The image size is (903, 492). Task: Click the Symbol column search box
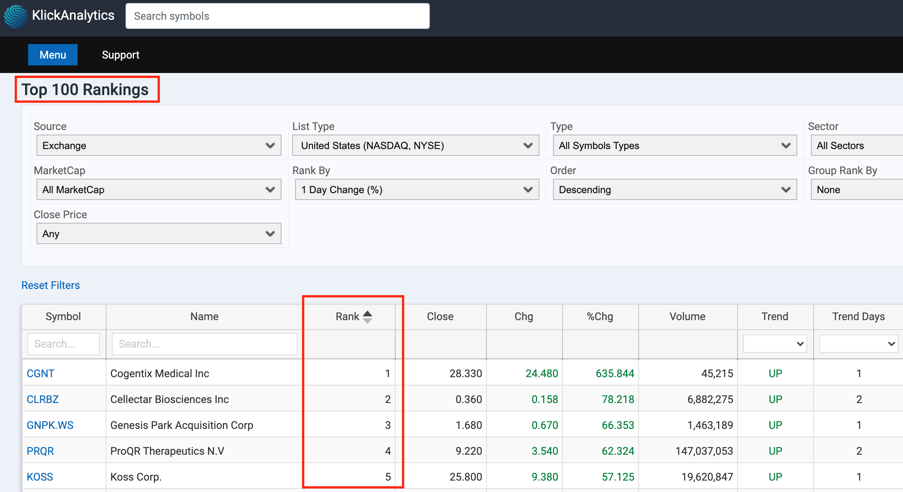(64, 344)
